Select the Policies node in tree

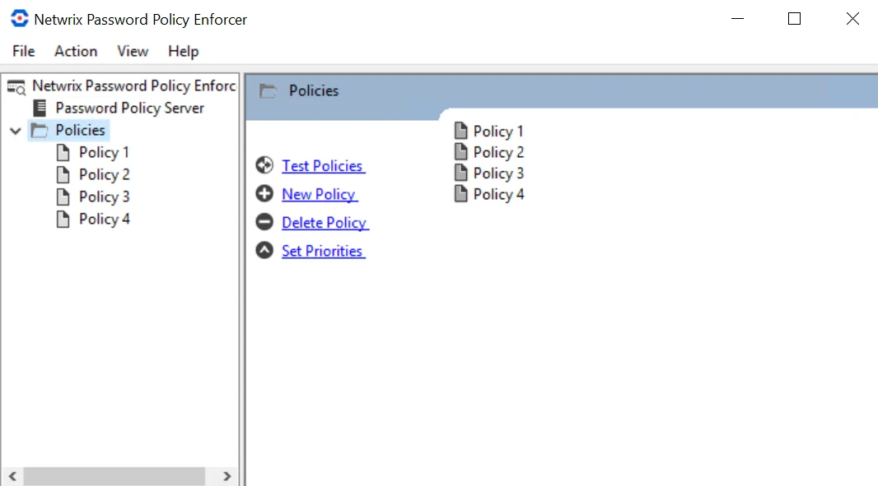pos(80,130)
